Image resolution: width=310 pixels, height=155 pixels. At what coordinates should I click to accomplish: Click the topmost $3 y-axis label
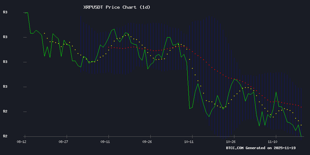pos(5,12)
